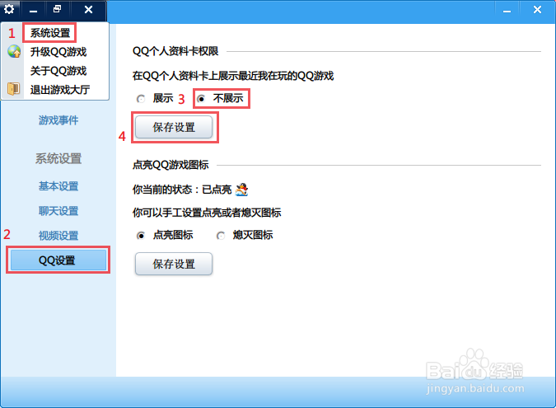Select the 不展示 radio button

(x=202, y=99)
